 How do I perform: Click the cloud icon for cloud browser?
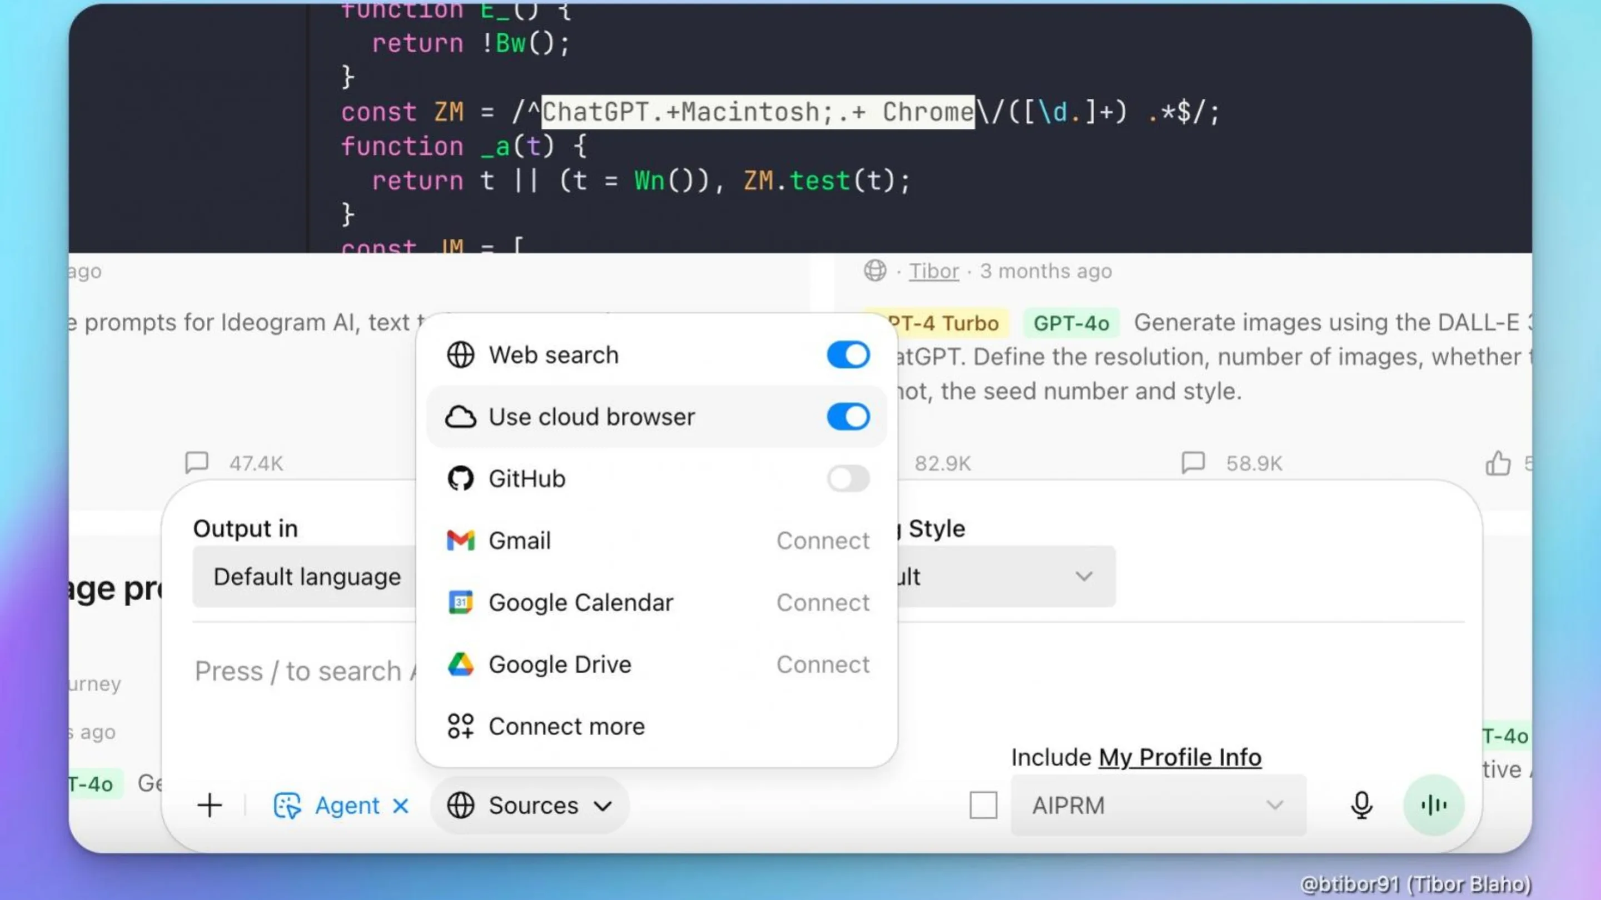coord(460,417)
